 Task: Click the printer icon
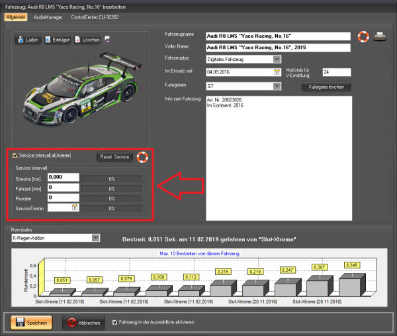[380, 36]
